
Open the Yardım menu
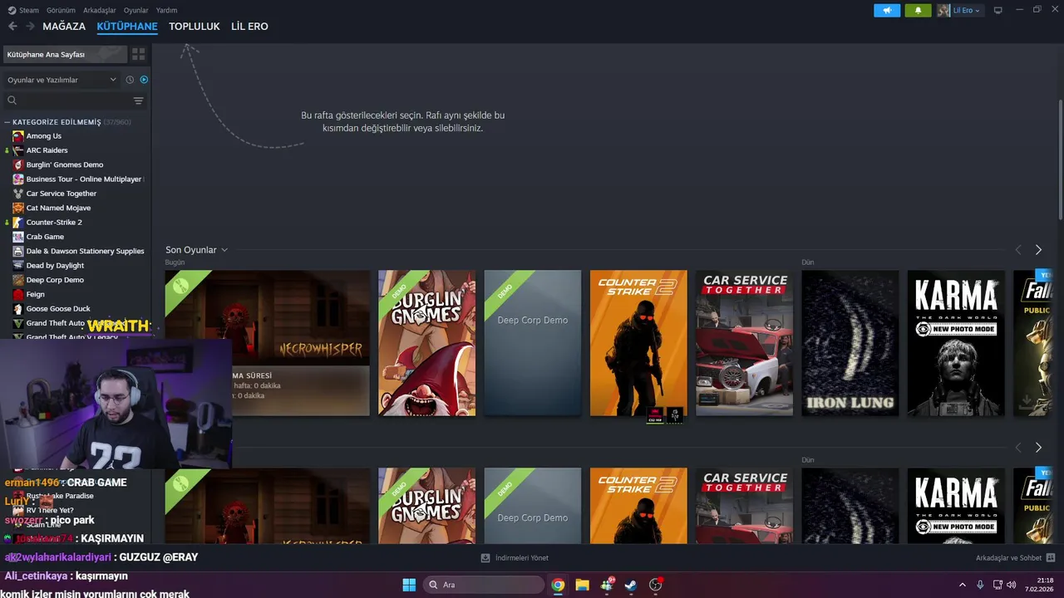(x=166, y=10)
